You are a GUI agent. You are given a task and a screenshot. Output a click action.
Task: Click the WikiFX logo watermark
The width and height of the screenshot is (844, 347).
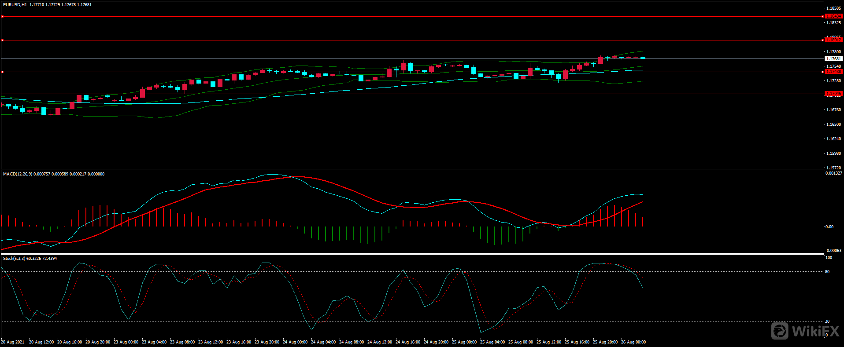[x=805, y=331]
